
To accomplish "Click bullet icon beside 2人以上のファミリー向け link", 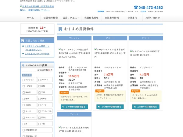I will pyautogui.click(x=23, y=54).
